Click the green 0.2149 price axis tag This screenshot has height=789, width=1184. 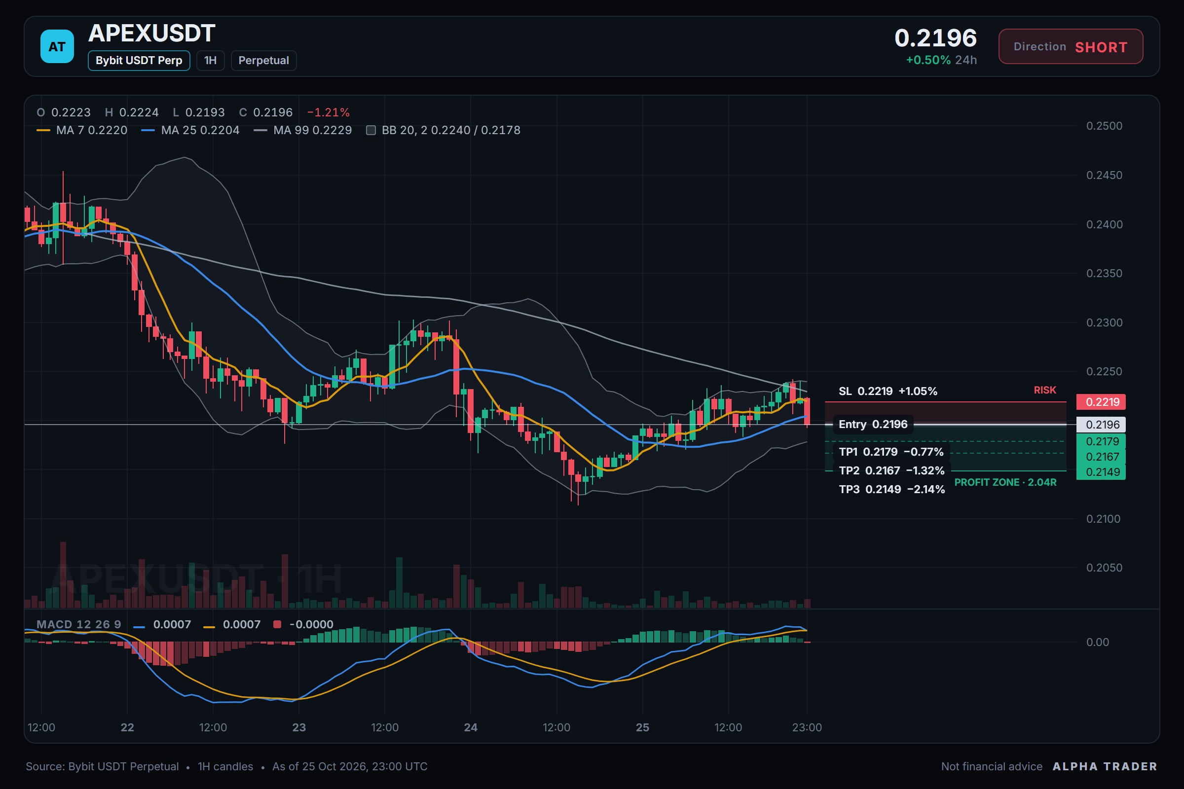click(x=1101, y=472)
